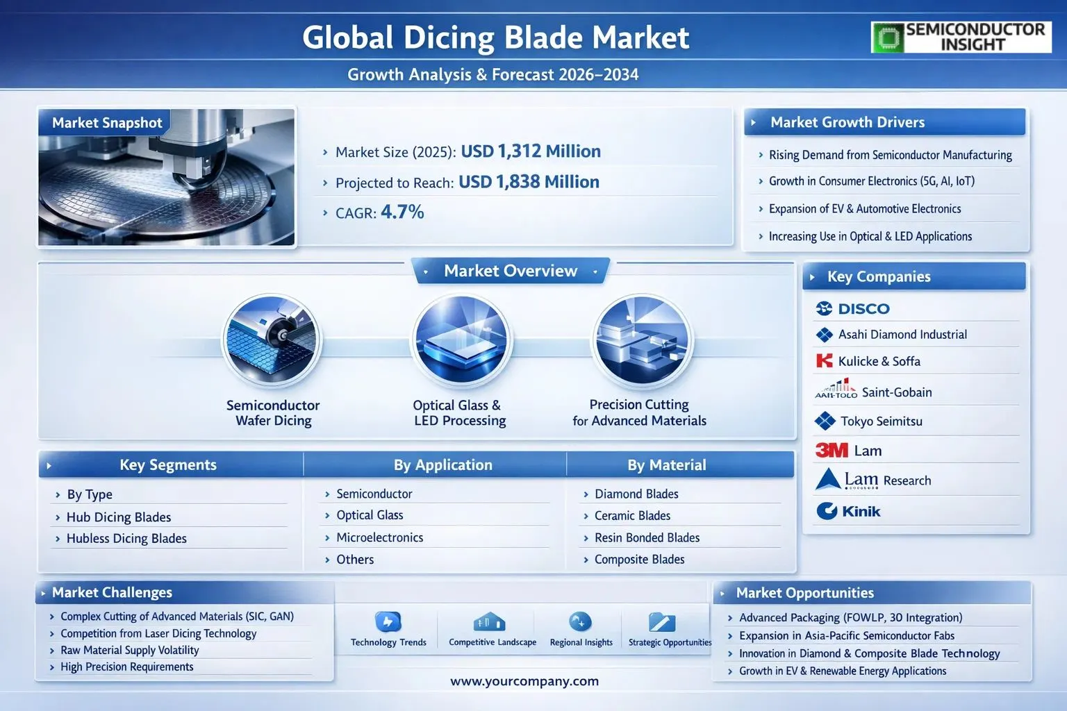Screen dimensions: 1067x711
Task: Click 'Complex Cutting of Advanced Materials (SIC, GAN)'
Action: (176, 617)
